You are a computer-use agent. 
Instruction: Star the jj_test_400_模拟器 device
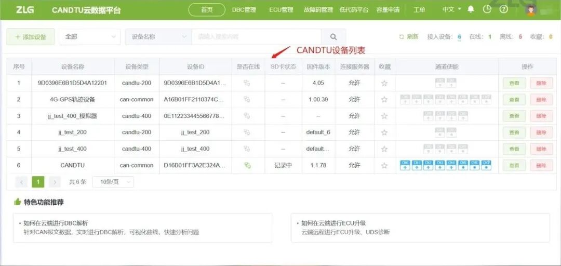384,116
